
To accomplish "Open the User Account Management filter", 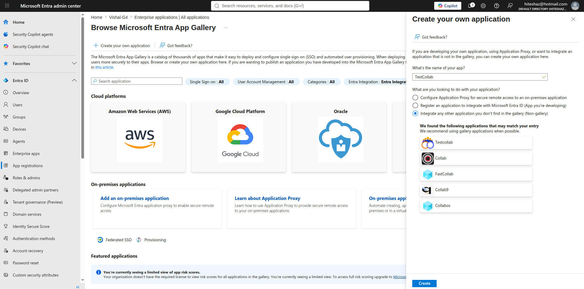I will (x=266, y=82).
